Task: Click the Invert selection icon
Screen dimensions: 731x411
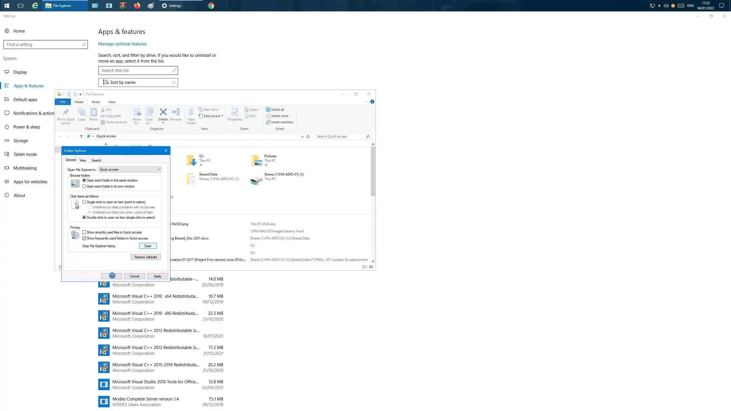Action: 268,122
